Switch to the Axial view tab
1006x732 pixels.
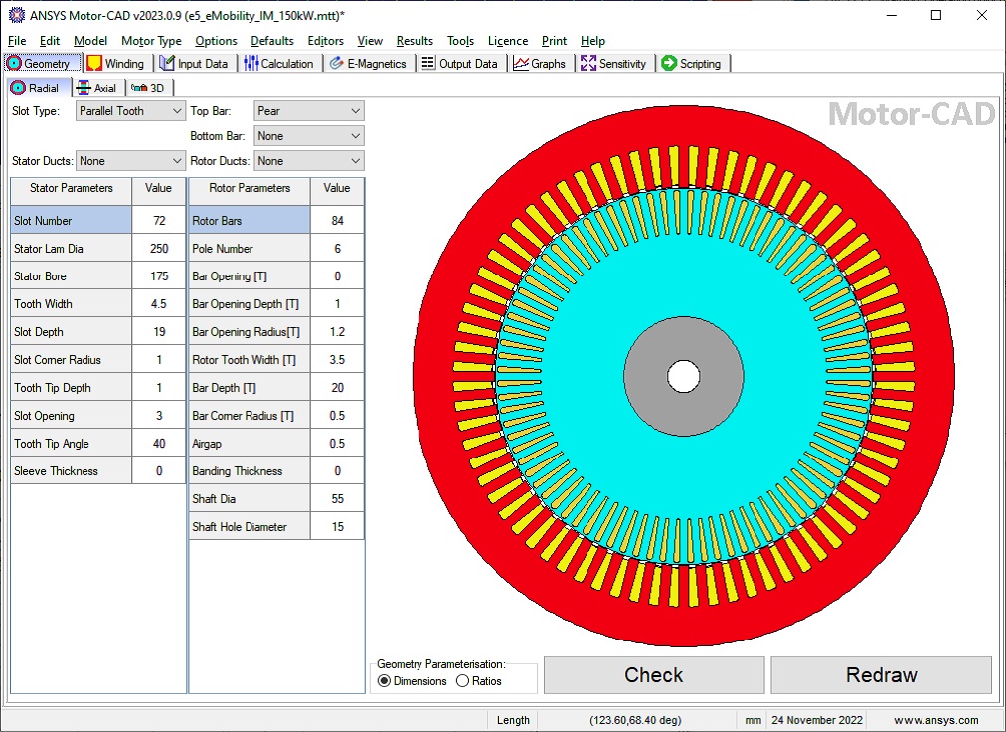(x=97, y=89)
